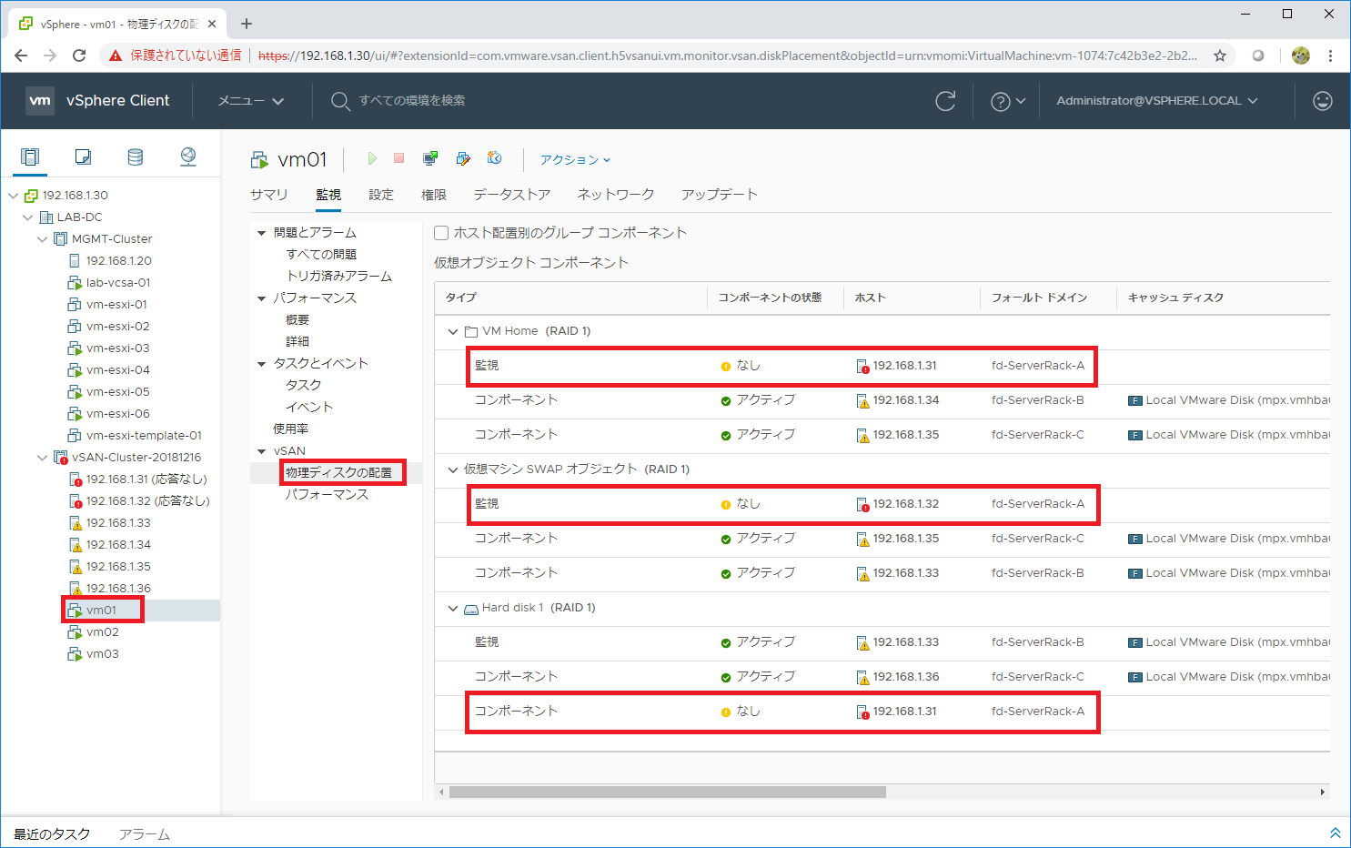Collapse the MGMT-Cluster node
Viewport: 1351px width, 848px height.
[x=43, y=239]
